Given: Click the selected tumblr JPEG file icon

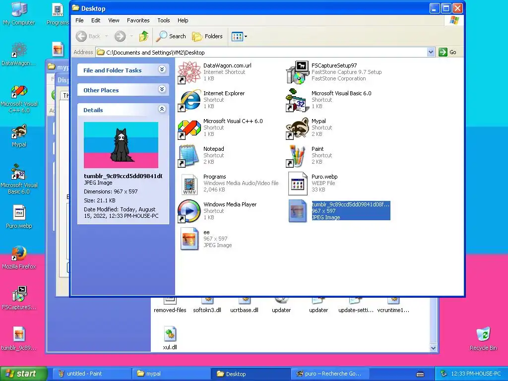Looking at the screenshot, I should 298,211.
